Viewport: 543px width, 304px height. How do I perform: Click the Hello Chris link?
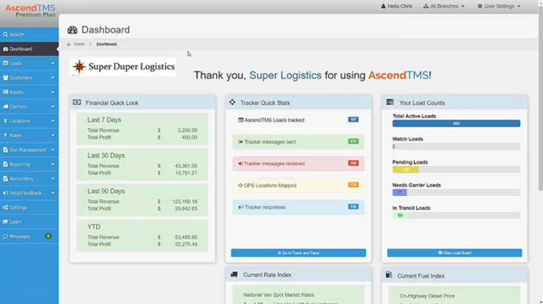[396, 6]
